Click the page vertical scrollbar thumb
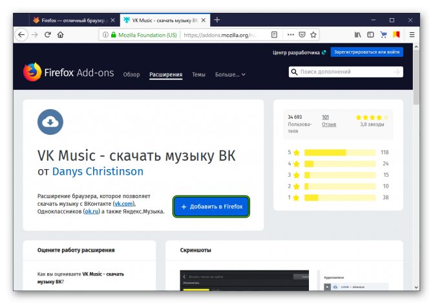Image resolution: width=433 pixels, height=304 pixels. pos(416,77)
